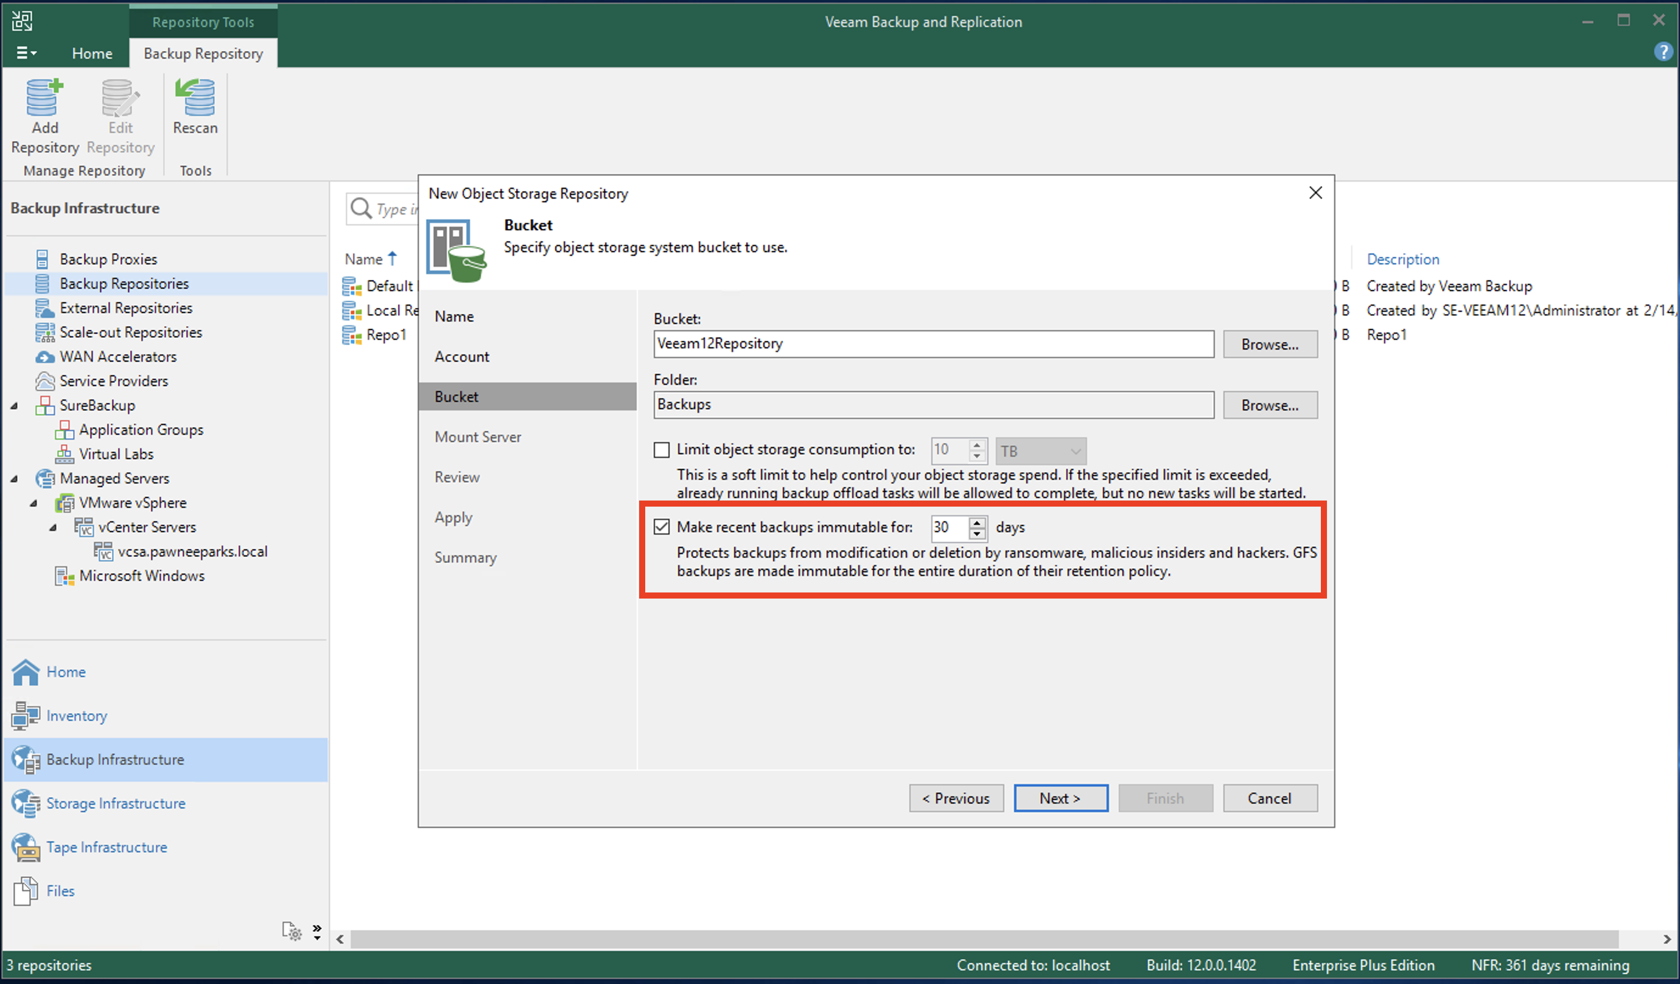Viewport: 1680px width, 984px height.
Task: Browse for folder
Action: 1269,405
